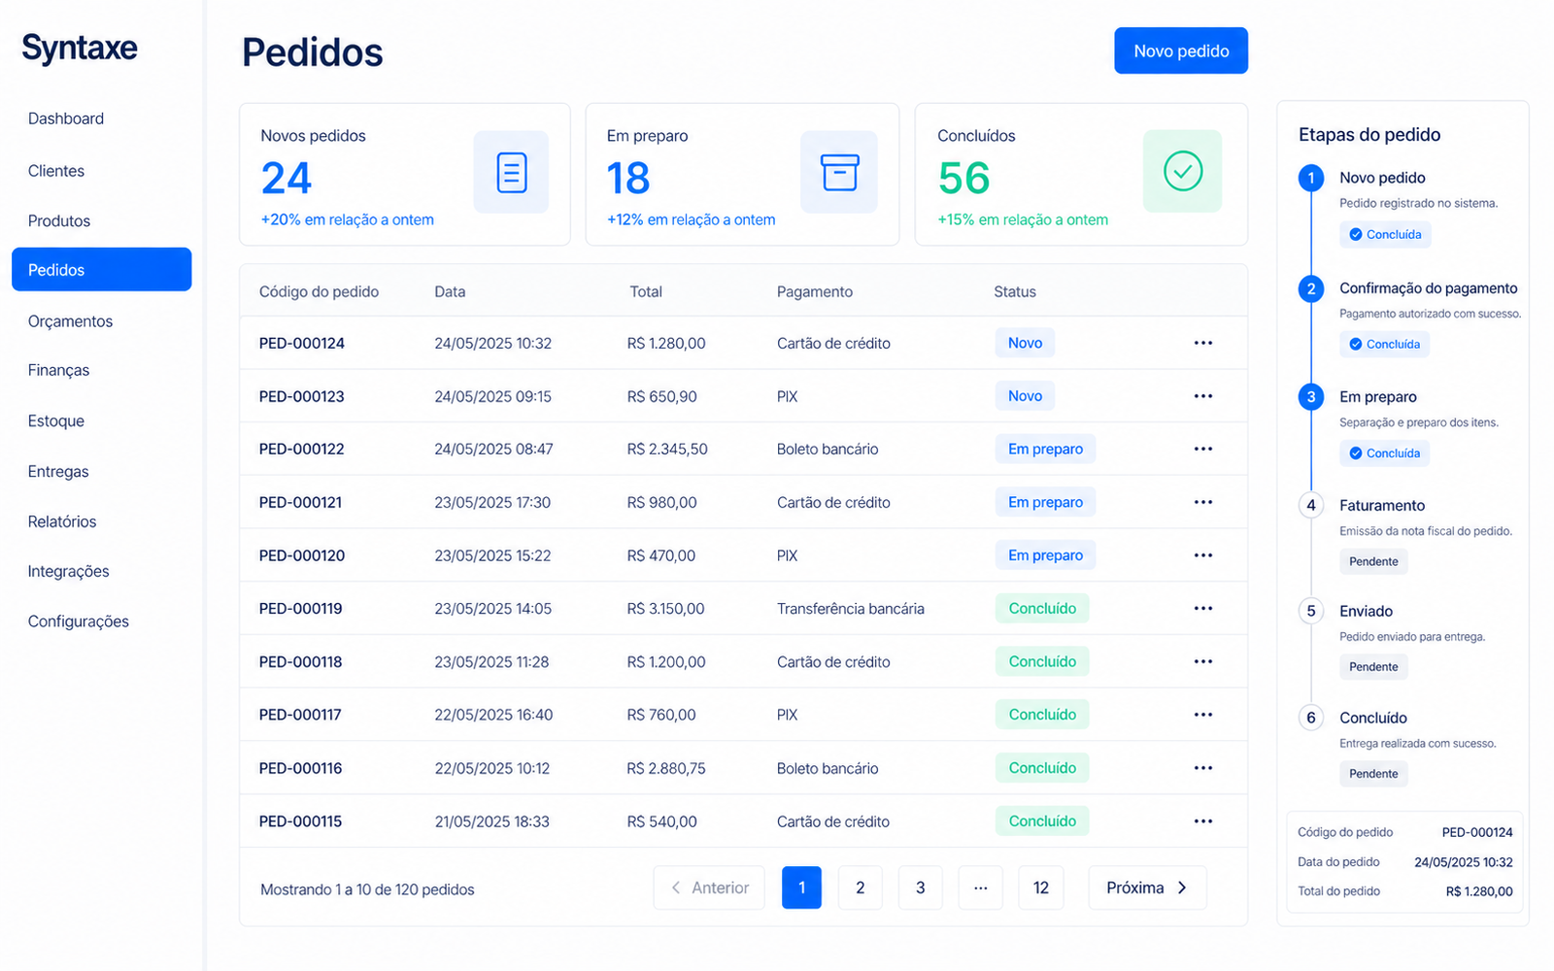Select step 1 circle Novo pedido

coord(1311,178)
